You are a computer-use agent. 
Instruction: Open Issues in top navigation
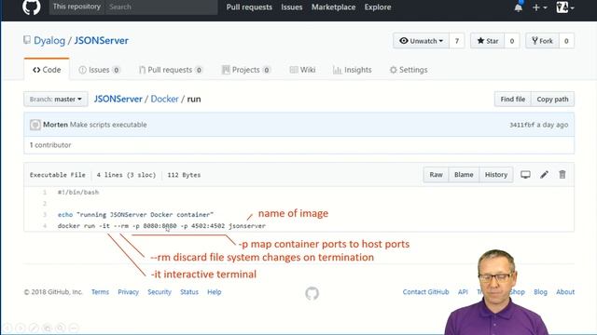point(292,7)
